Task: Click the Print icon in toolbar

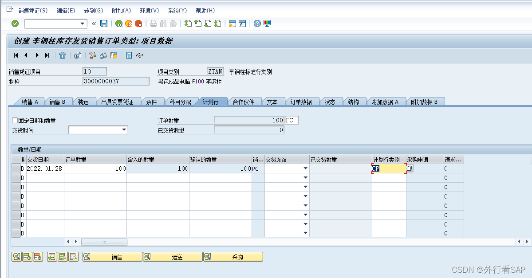Action: click(x=154, y=23)
